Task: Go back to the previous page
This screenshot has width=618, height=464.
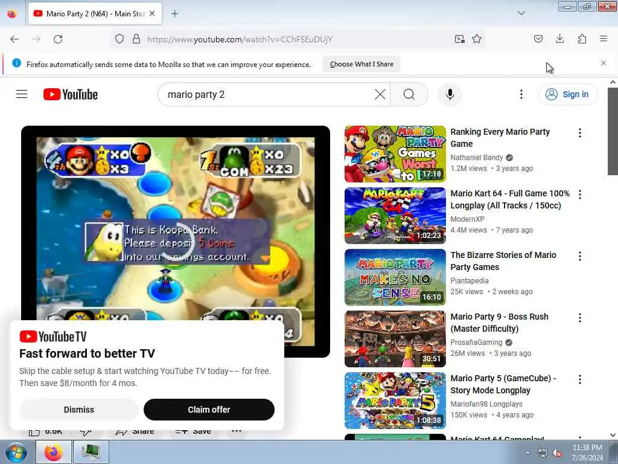Action: coord(14,39)
